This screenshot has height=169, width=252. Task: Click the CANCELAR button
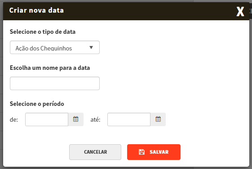[95, 152]
